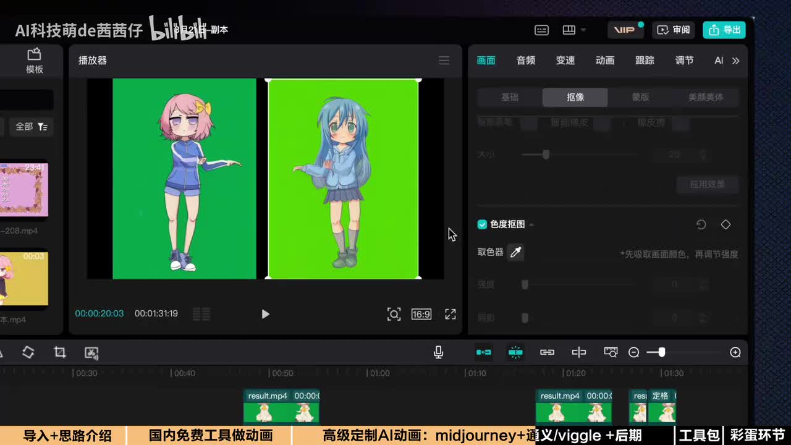The width and height of the screenshot is (791, 445).
Task: Open the 16:9 aspect ratio button
Action: (x=421, y=314)
